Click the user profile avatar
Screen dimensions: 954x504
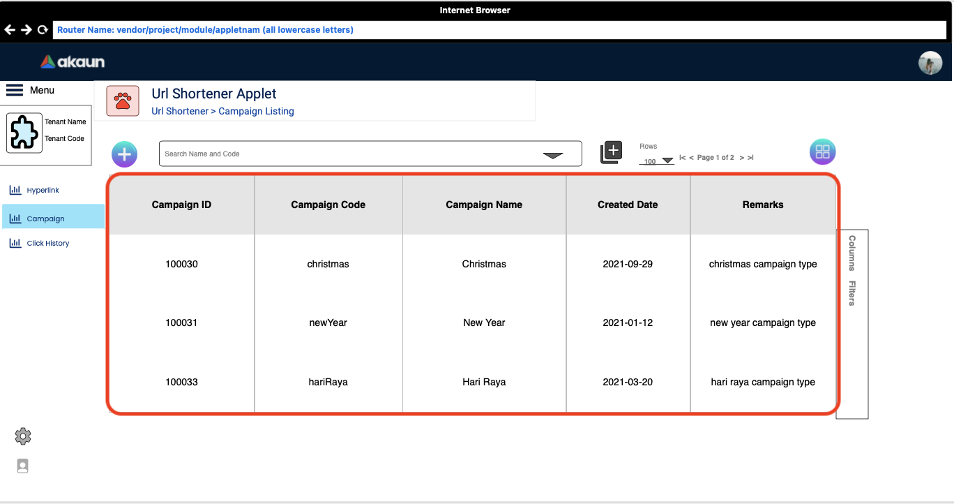tap(930, 63)
